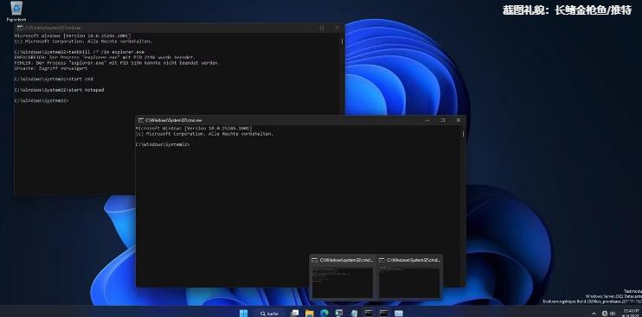The image size is (642, 317).
Task: Select the cmd preview thumbnail showing taskkill output
Action: 343,277
